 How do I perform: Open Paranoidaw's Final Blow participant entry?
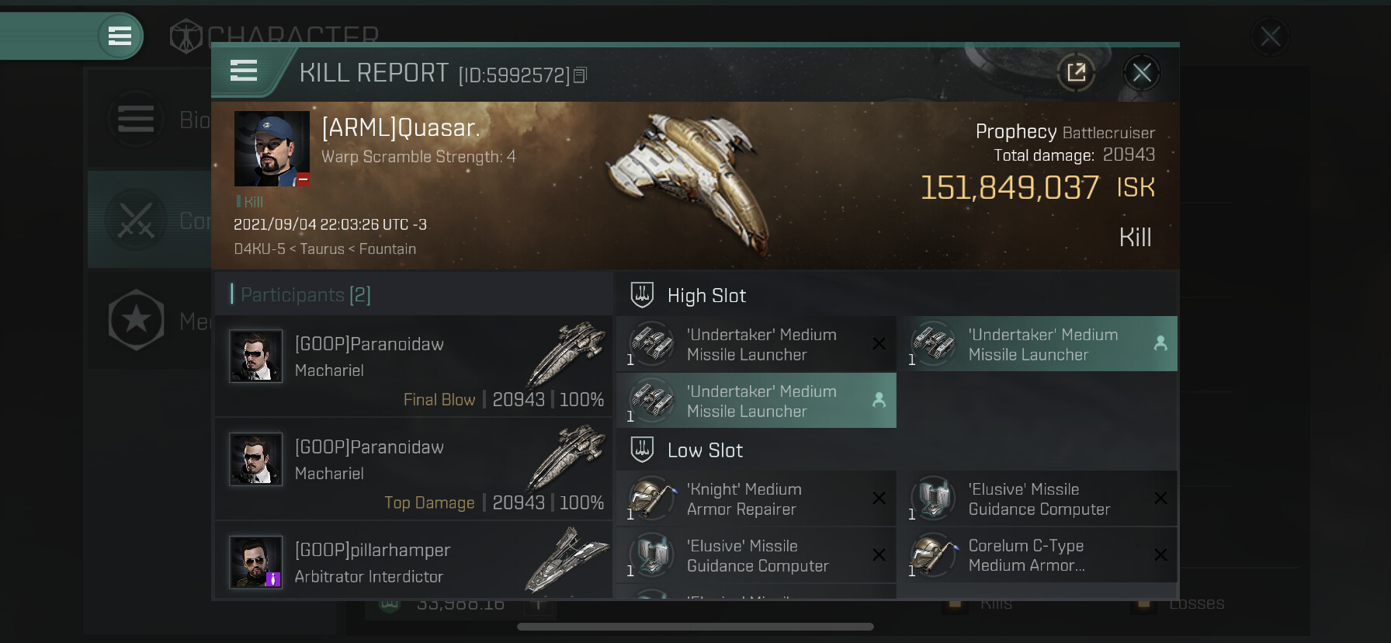(x=413, y=366)
